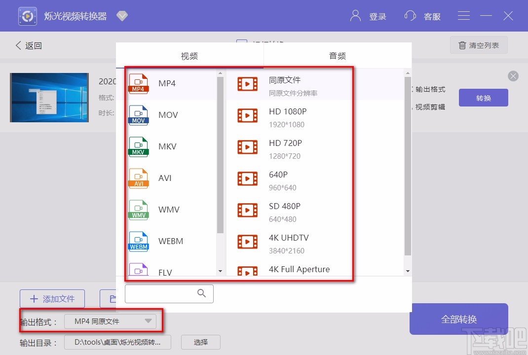Click the 4K Full Aperture text
The image size is (528, 355).
coord(300,269)
